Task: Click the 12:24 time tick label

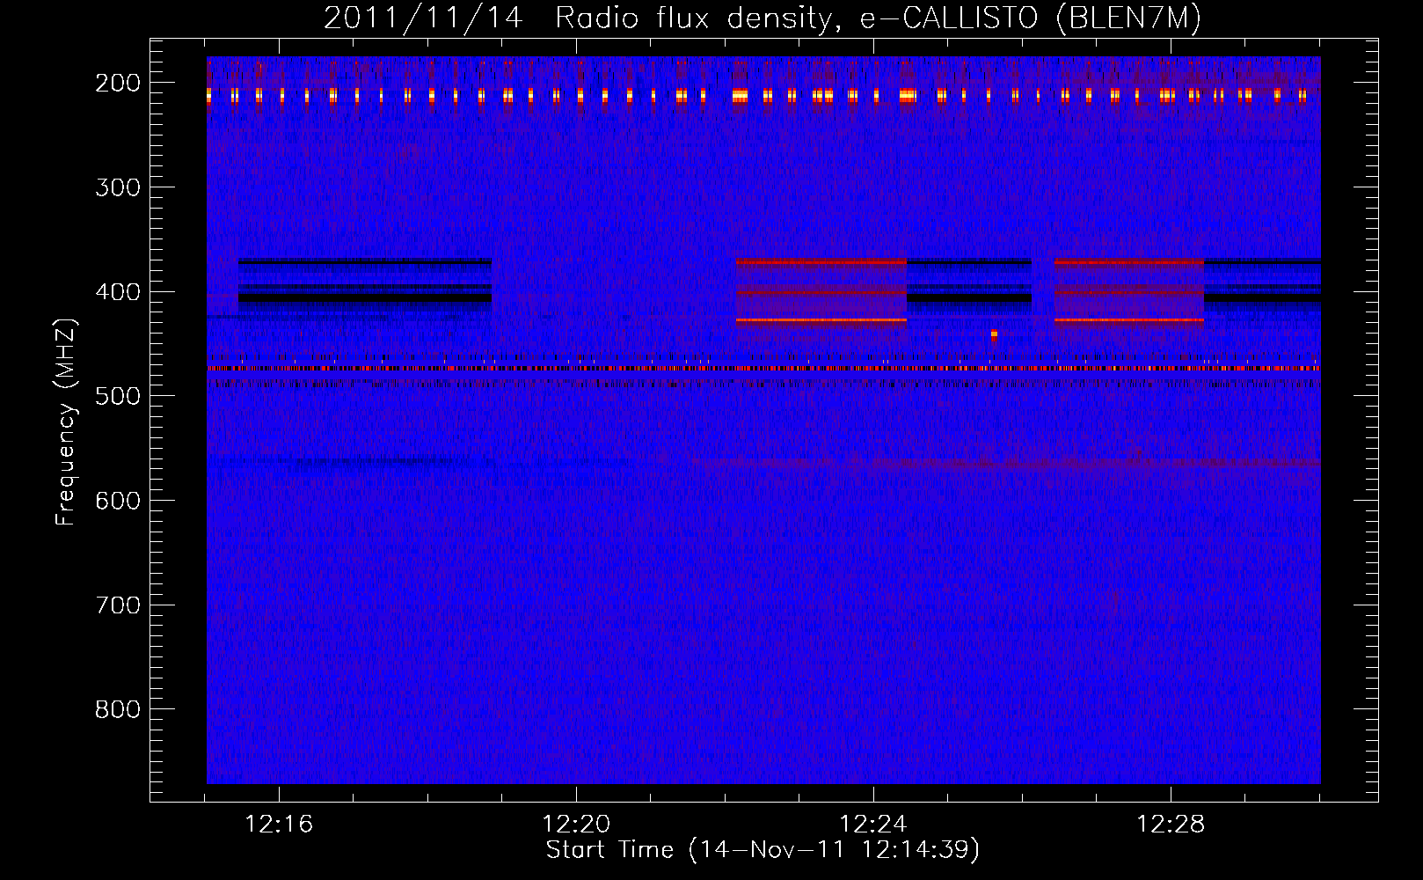Action: pos(873,825)
